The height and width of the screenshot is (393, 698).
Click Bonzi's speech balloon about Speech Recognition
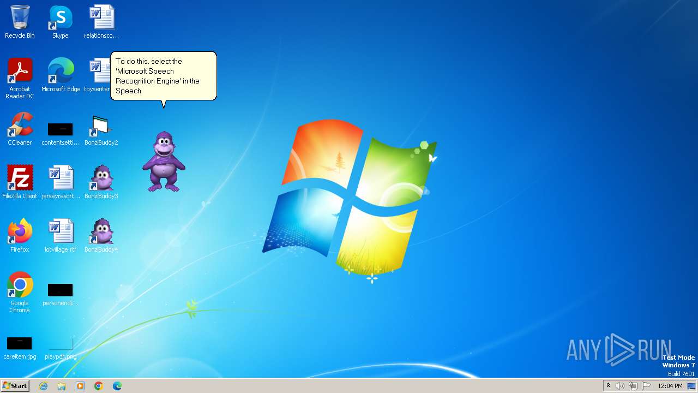click(164, 76)
